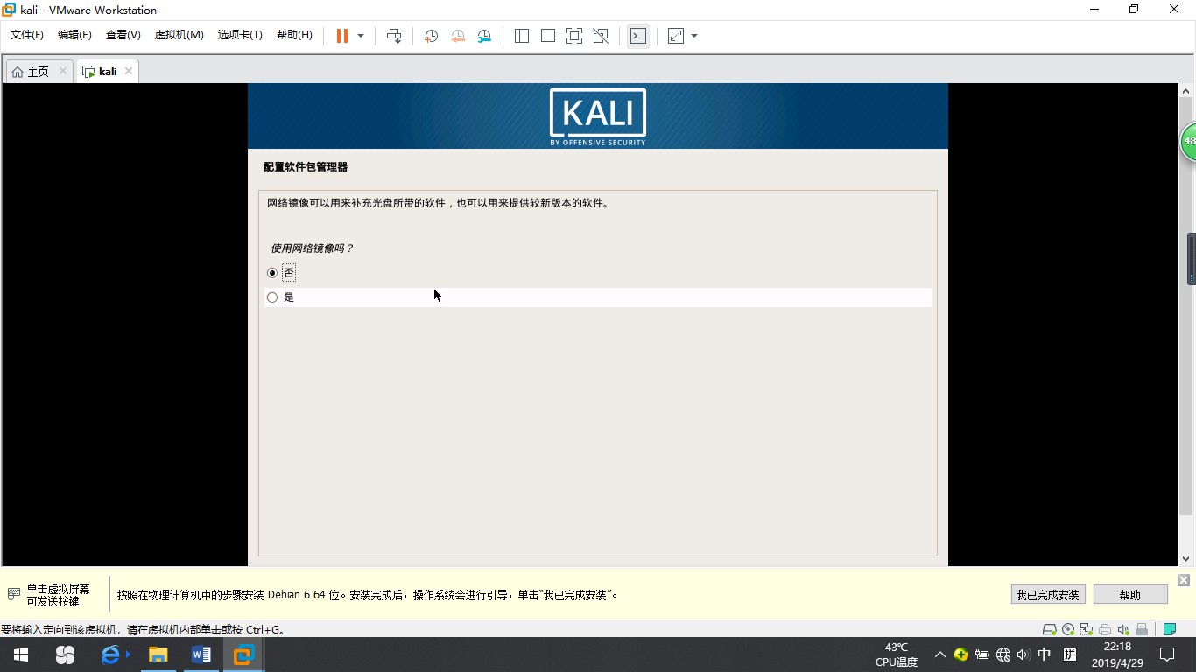Pause the virtual machine with the orange button
Screen dimensions: 1196x672
coord(342,36)
